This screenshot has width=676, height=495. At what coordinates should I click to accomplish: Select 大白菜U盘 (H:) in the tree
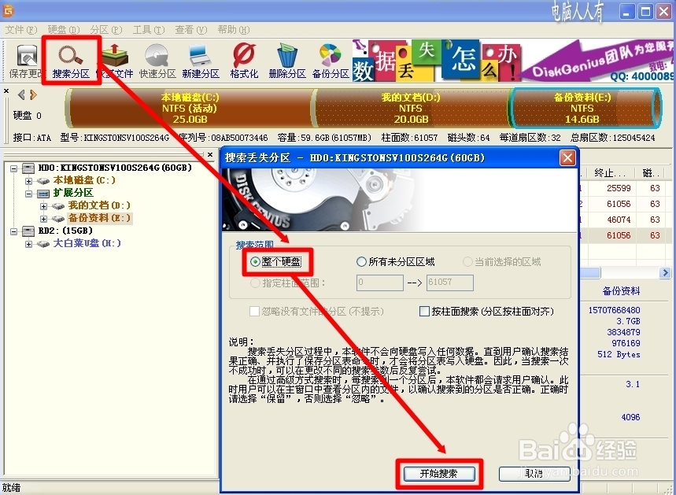[87, 244]
